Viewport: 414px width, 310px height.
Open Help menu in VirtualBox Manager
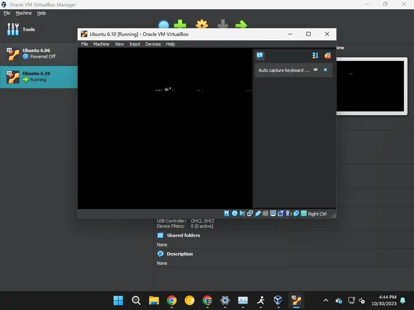click(x=41, y=13)
